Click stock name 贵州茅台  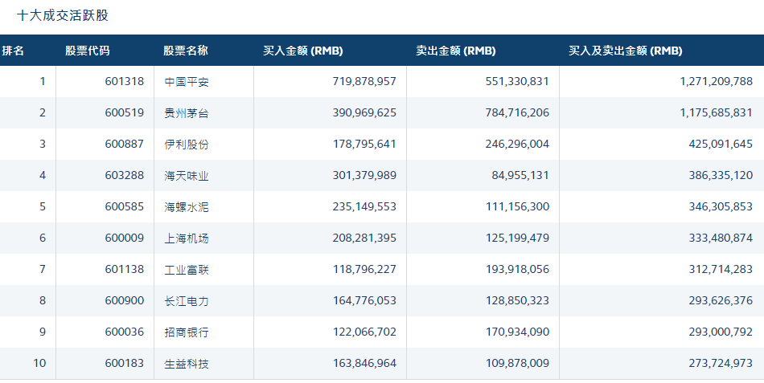tap(187, 113)
